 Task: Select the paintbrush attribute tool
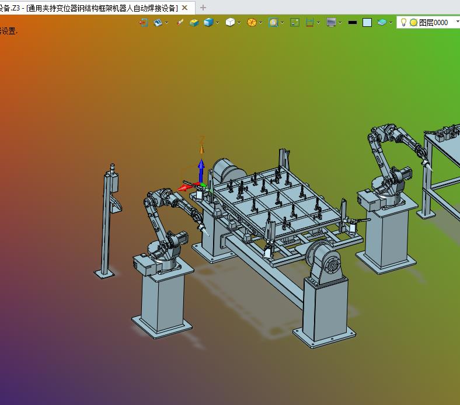click(x=180, y=23)
